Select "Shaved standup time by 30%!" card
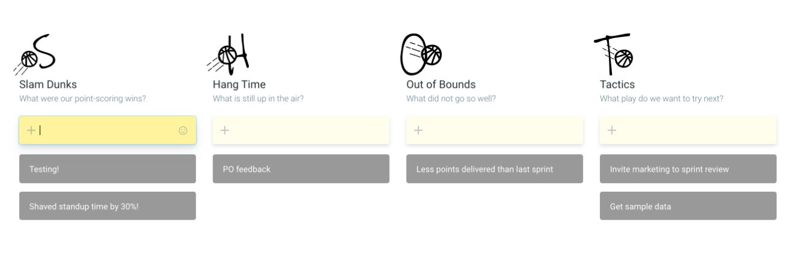This screenshot has width=791, height=255. click(x=107, y=206)
